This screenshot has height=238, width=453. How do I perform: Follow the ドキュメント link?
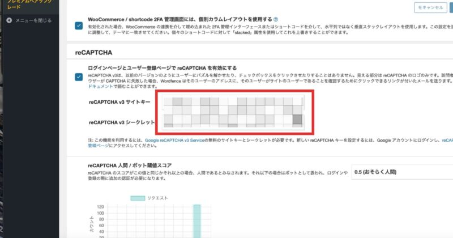pyautogui.click(x=100, y=86)
